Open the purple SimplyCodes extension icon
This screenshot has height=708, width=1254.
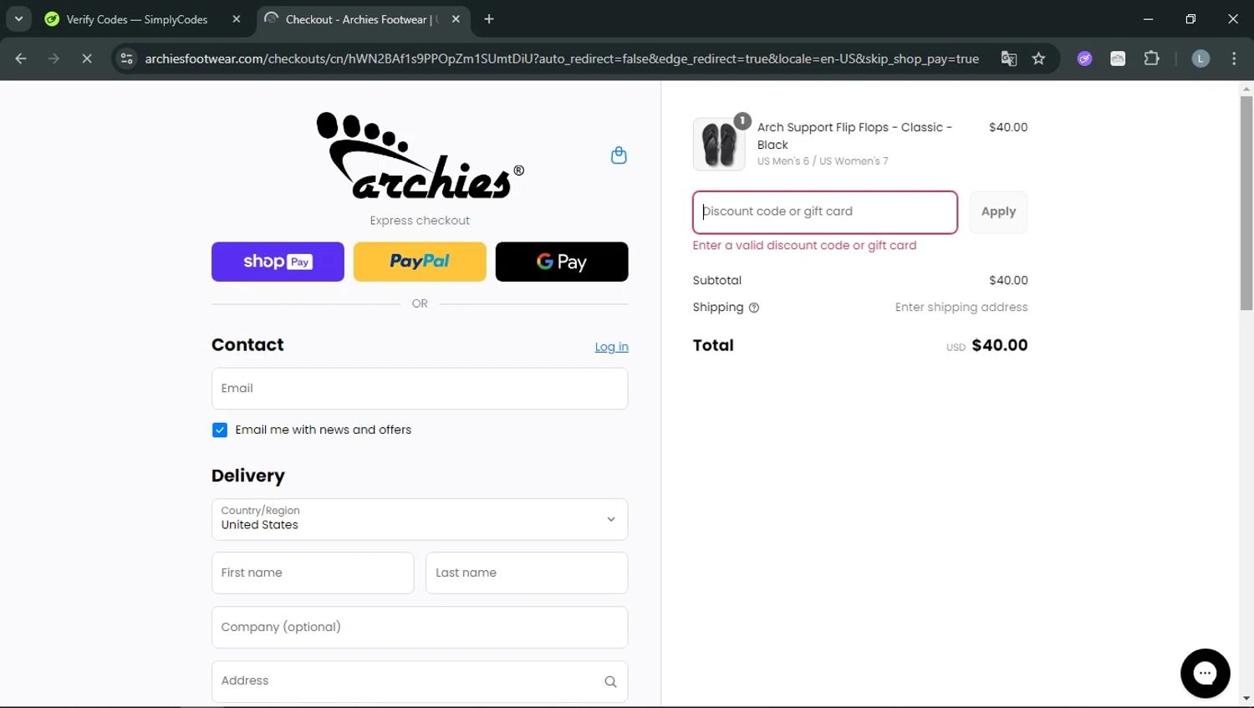click(1084, 59)
